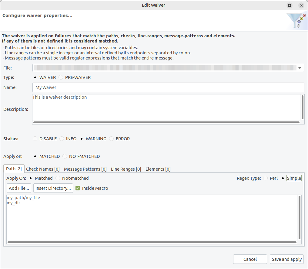This screenshot has height=269, width=308.
Task: Click the Insert Directory button
Action: click(53, 188)
